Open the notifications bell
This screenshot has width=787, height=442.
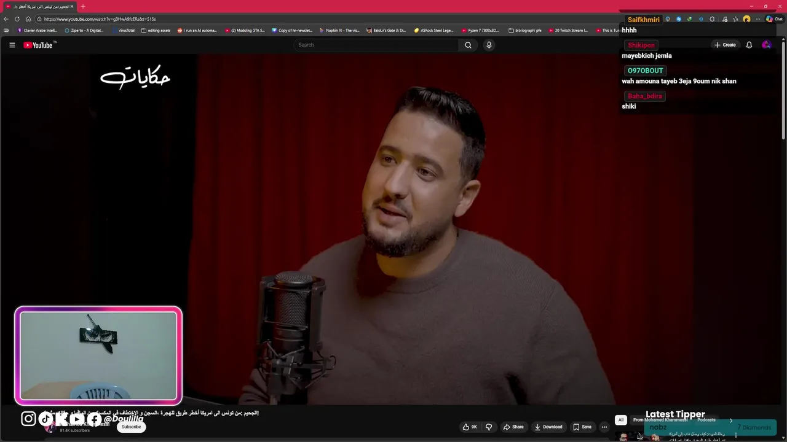coord(749,45)
